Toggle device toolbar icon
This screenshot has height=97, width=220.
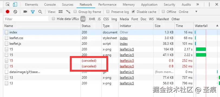15,5
